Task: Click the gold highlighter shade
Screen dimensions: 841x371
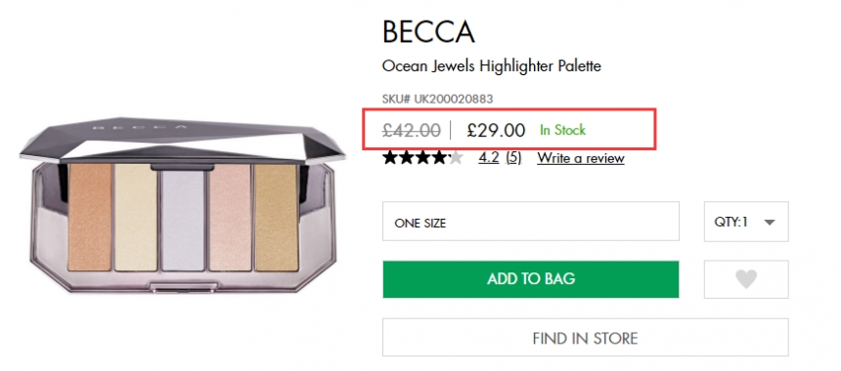Action: pyautogui.click(x=276, y=217)
